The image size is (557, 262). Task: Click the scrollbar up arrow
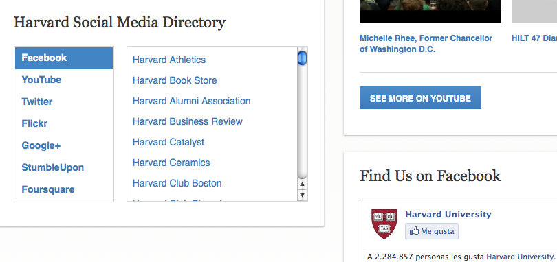coord(302,184)
